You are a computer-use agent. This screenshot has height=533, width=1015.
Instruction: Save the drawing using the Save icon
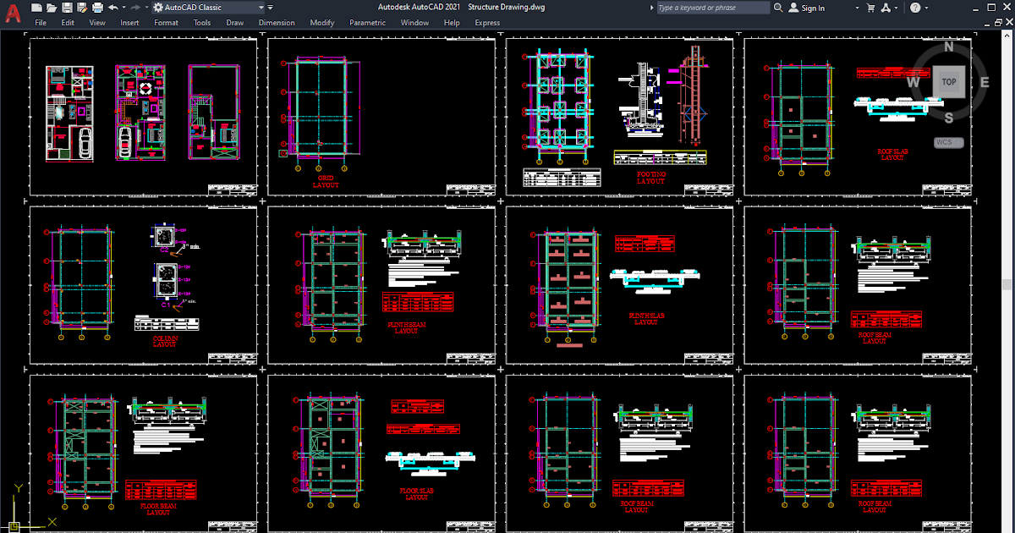click(x=67, y=7)
